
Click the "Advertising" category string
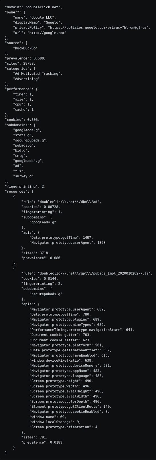click(26, 79)
